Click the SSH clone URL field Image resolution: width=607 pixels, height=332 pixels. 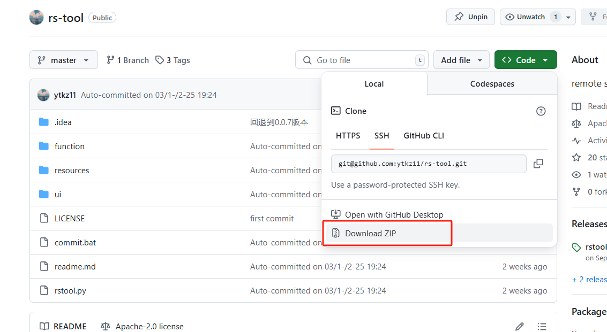click(429, 164)
